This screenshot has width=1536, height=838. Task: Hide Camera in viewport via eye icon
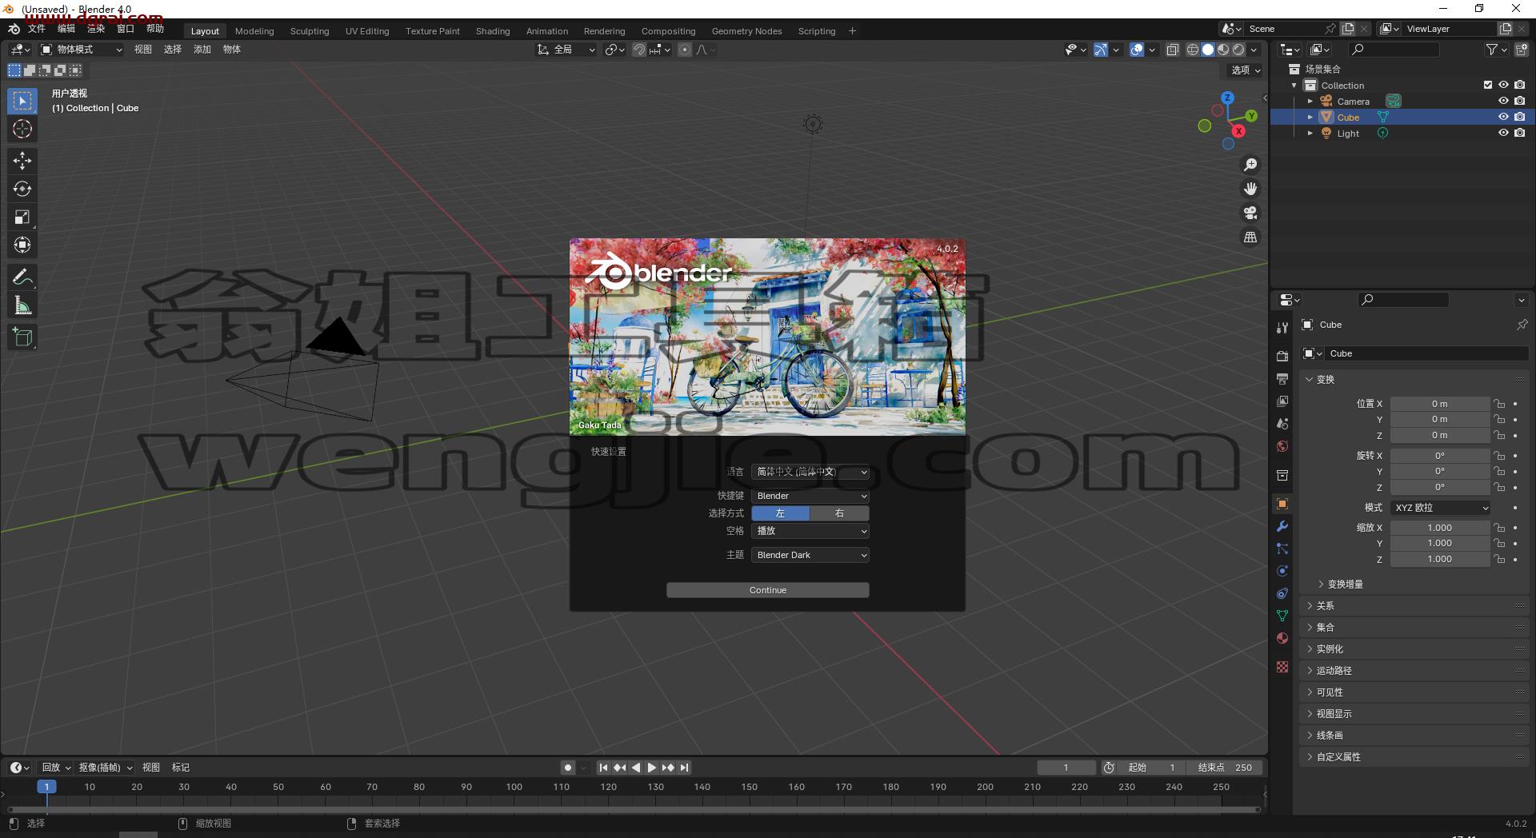pos(1503,101)
